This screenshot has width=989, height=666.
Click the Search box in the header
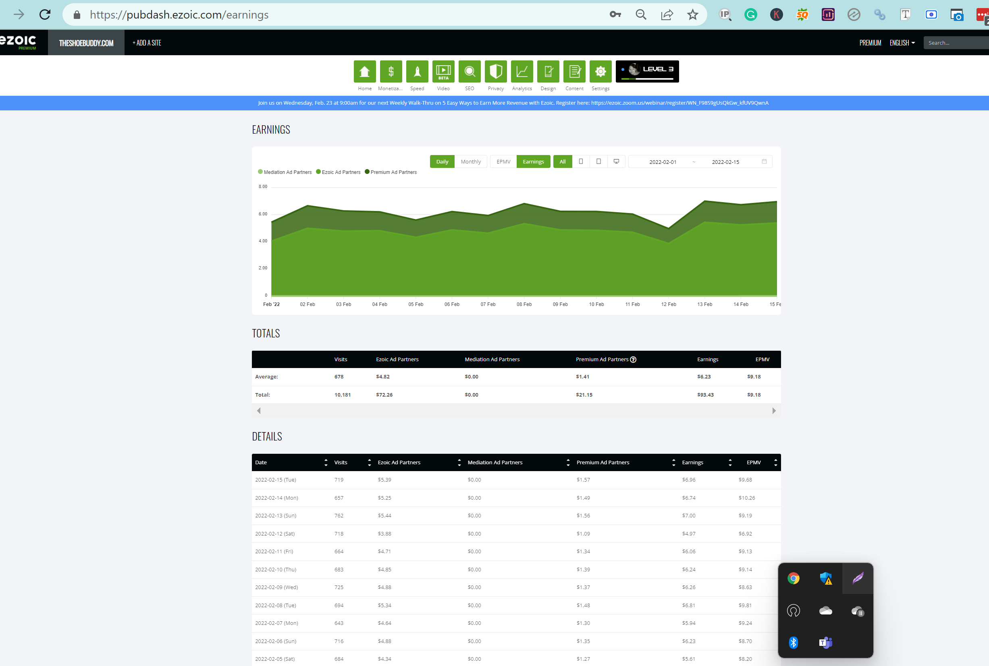956,42
